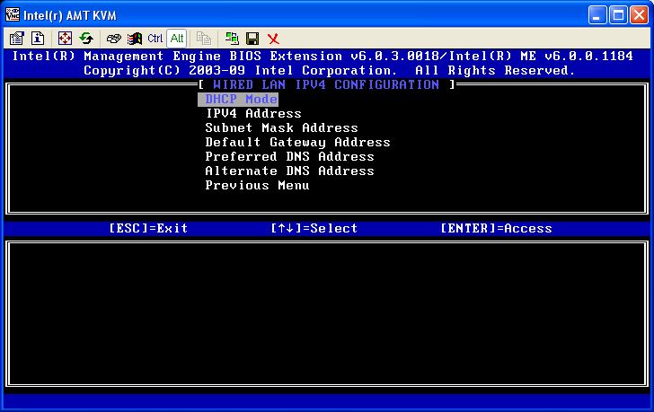Click the full screen arrows icon

point(65,39)
